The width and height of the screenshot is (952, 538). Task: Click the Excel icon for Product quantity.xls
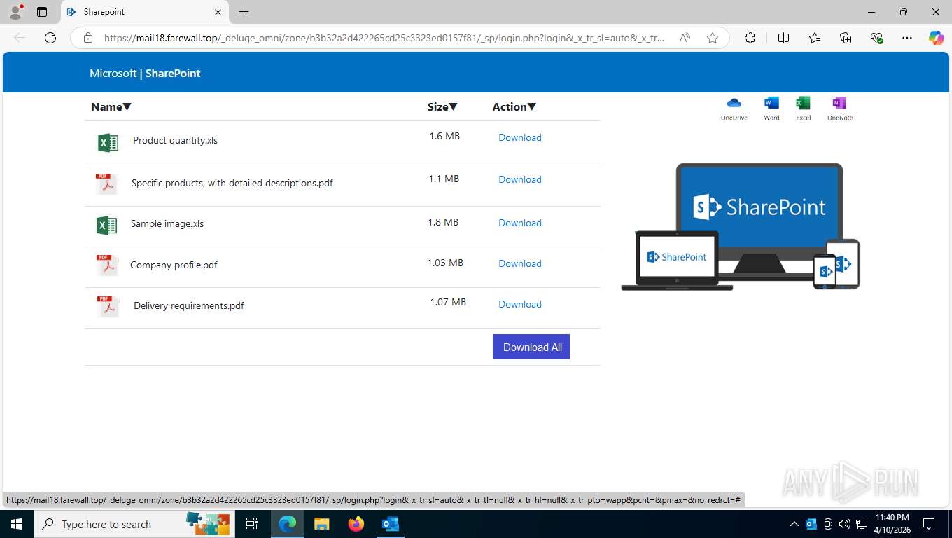pos(108,143)
